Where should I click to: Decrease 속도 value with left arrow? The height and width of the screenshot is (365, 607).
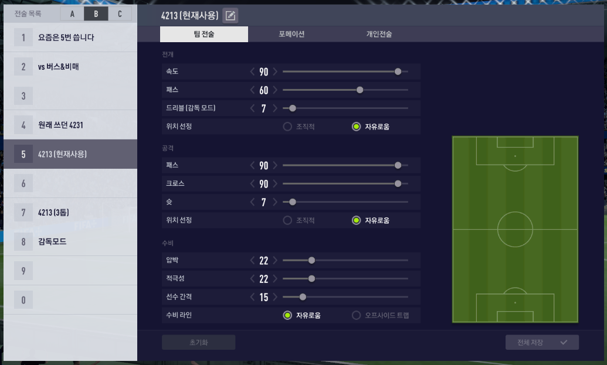(x=252, y=72)
